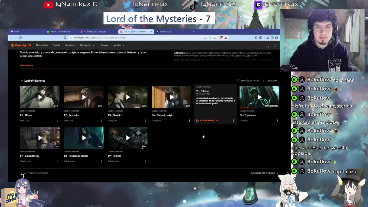The image size is (368, 207).
Task: Go to the Crunchyroll home logo
Action: (21, 45)
